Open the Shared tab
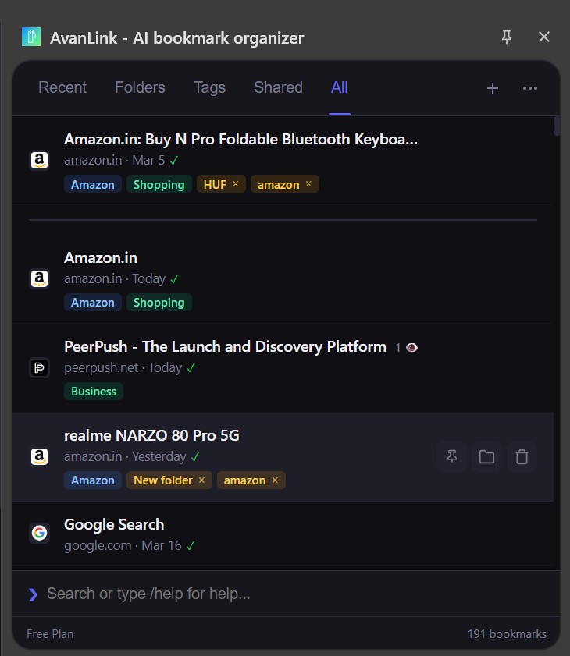Image resolution: width=570 pixels, height=656 pixels. point(278,87)
